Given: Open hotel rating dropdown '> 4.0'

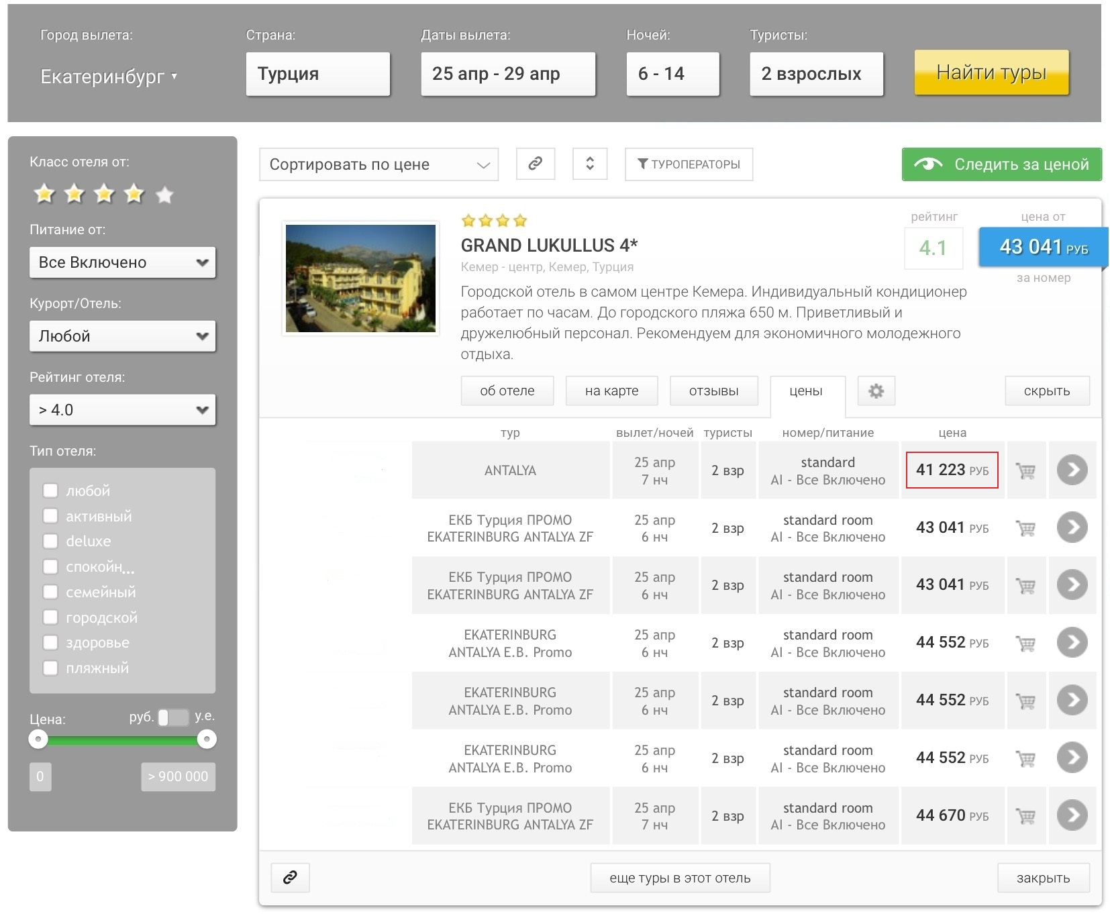Looking at the screenshot, I should click(x=122, y=410).
